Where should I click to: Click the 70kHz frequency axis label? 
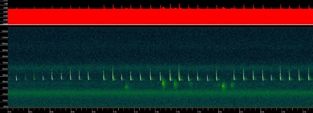(x=5, y=63)
